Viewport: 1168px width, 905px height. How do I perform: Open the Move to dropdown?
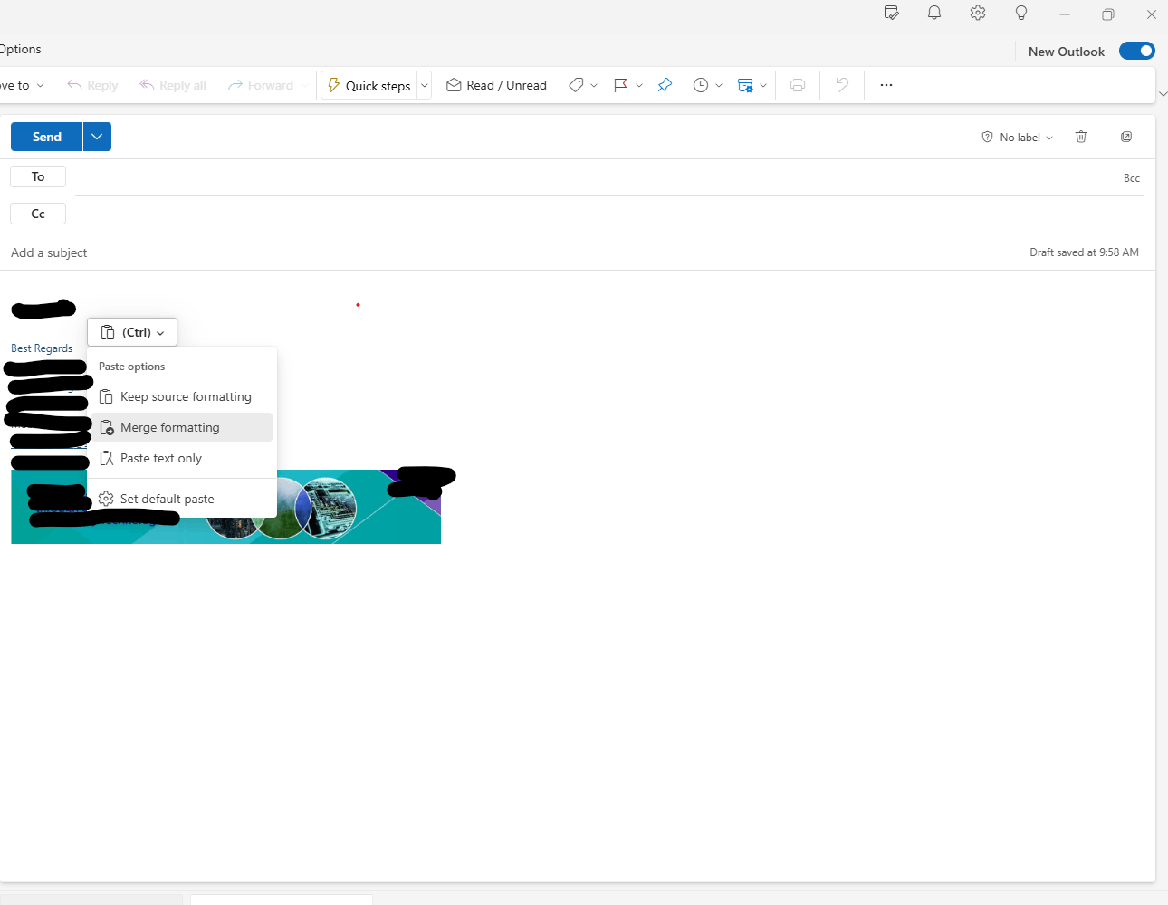pyautogui.click(x=22, y=85)
